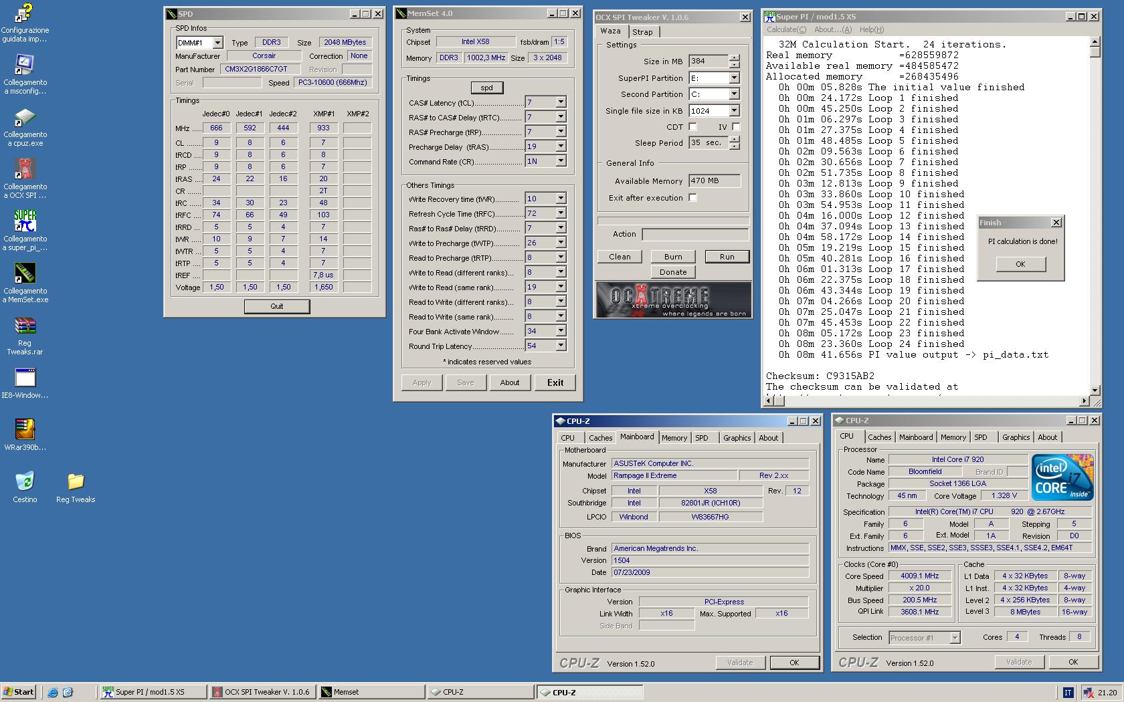Click the Super PI horizontal scrollbar right arrow

[x=1084, y=401]
